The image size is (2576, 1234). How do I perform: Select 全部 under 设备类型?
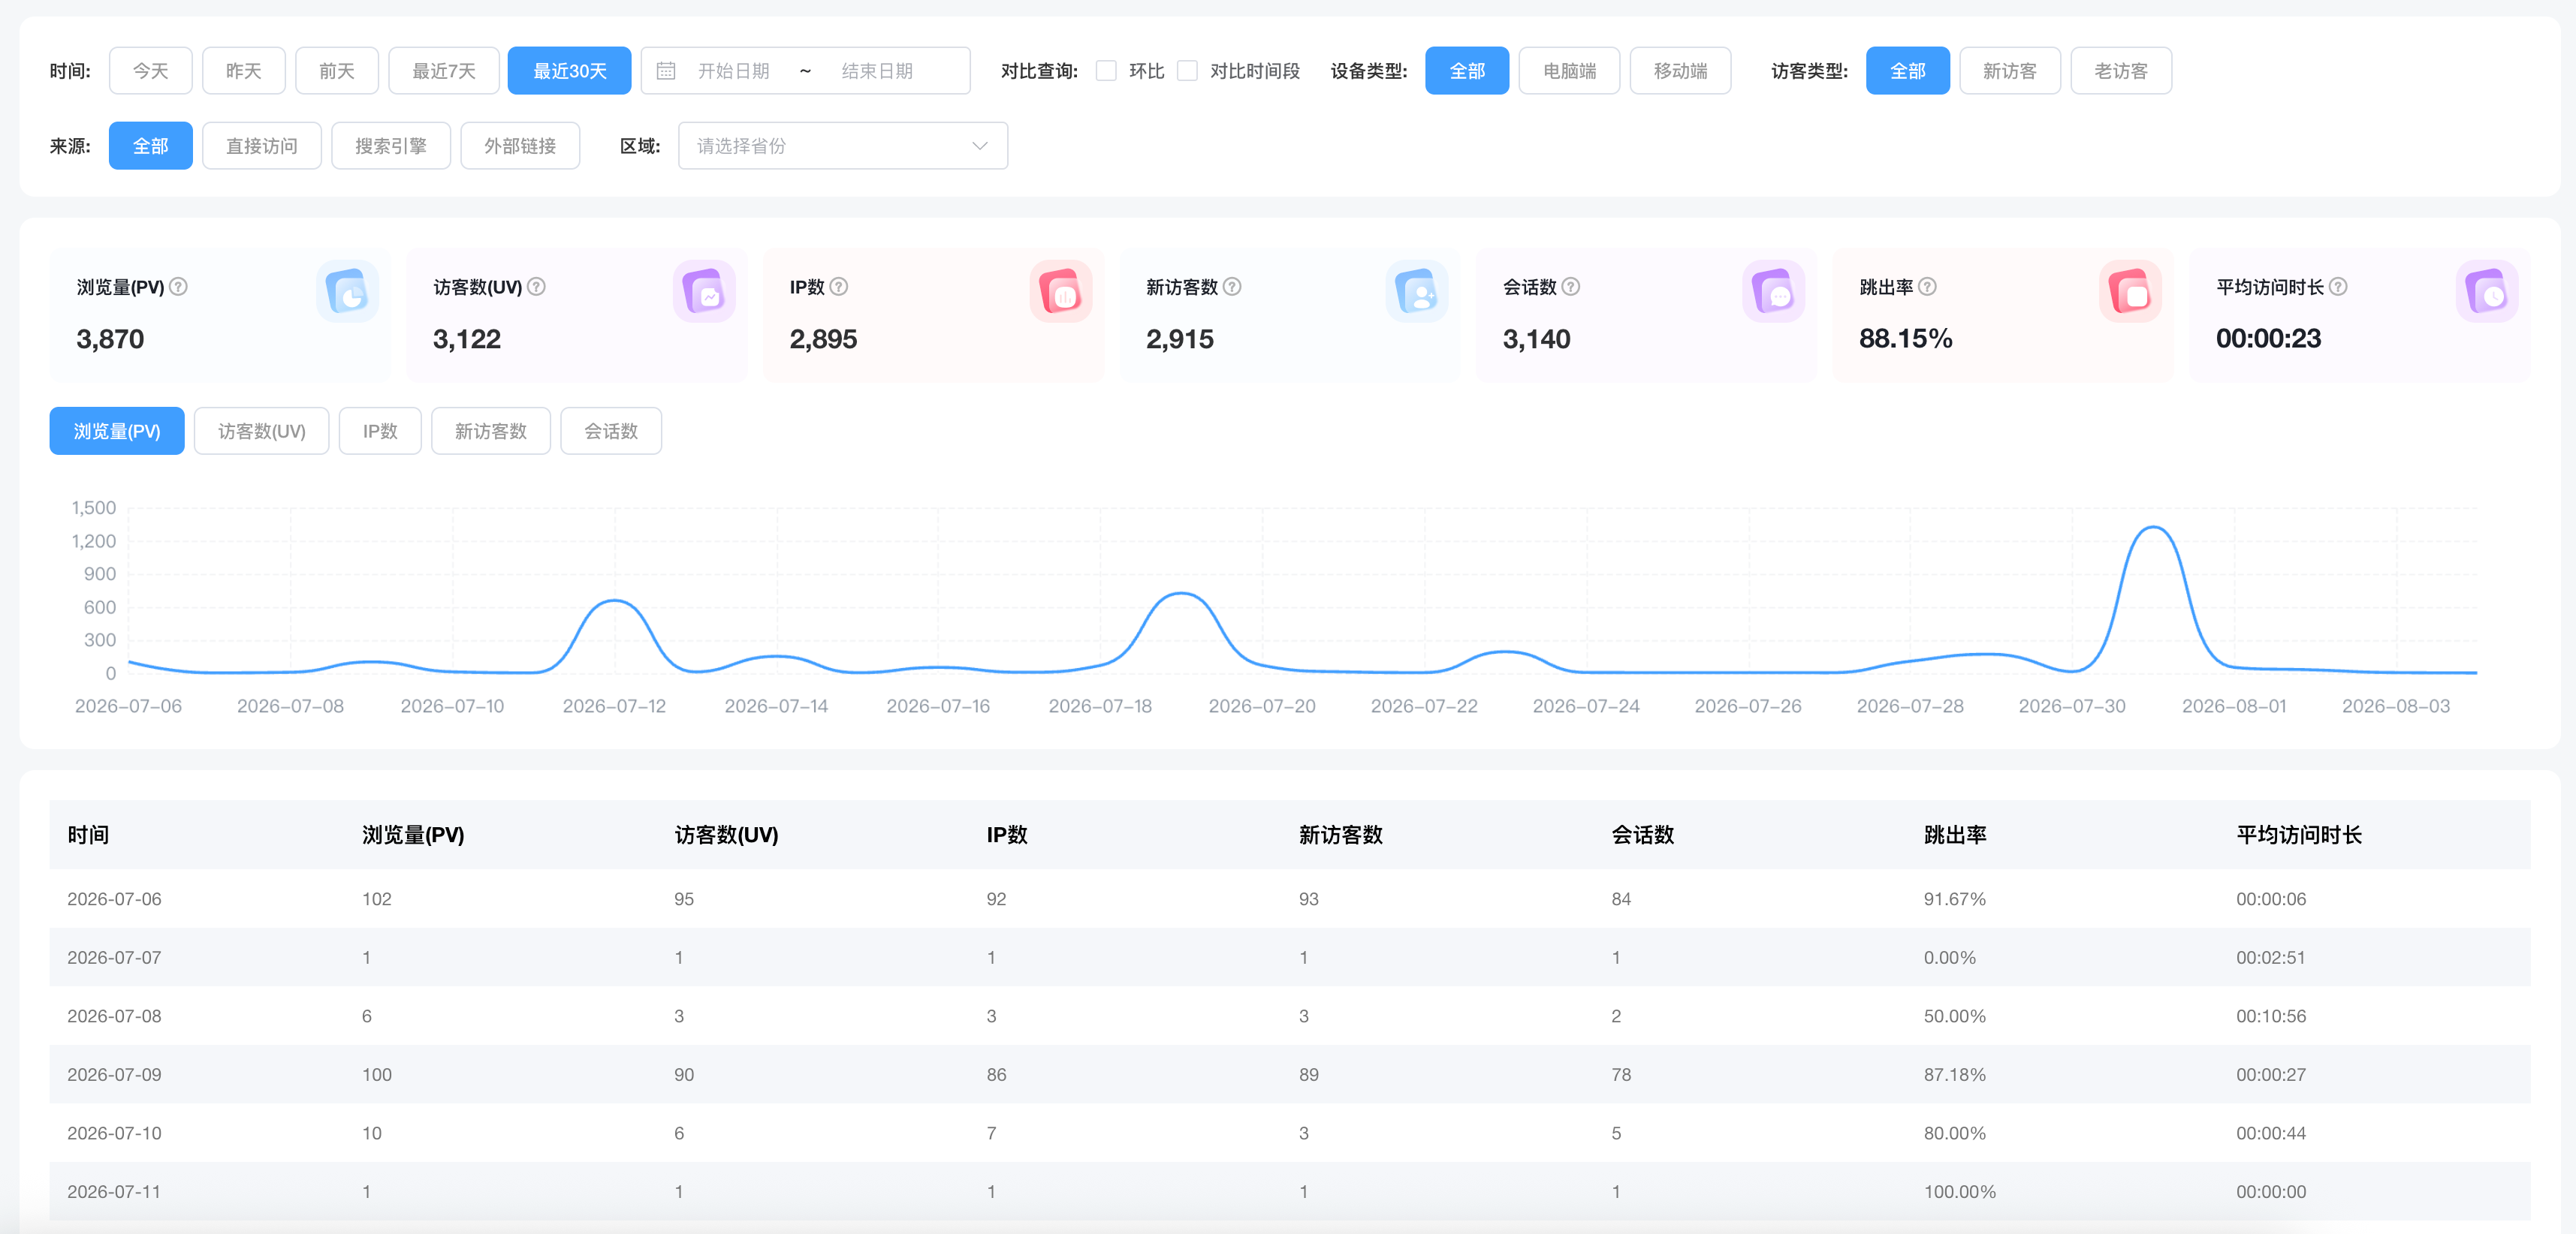coord(1467,71)
